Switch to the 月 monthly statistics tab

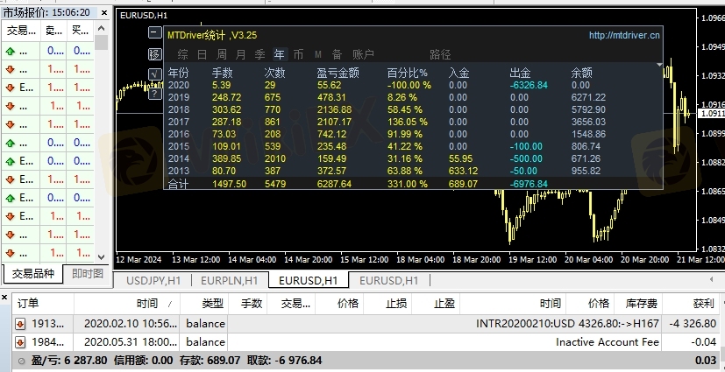[240, 54]
